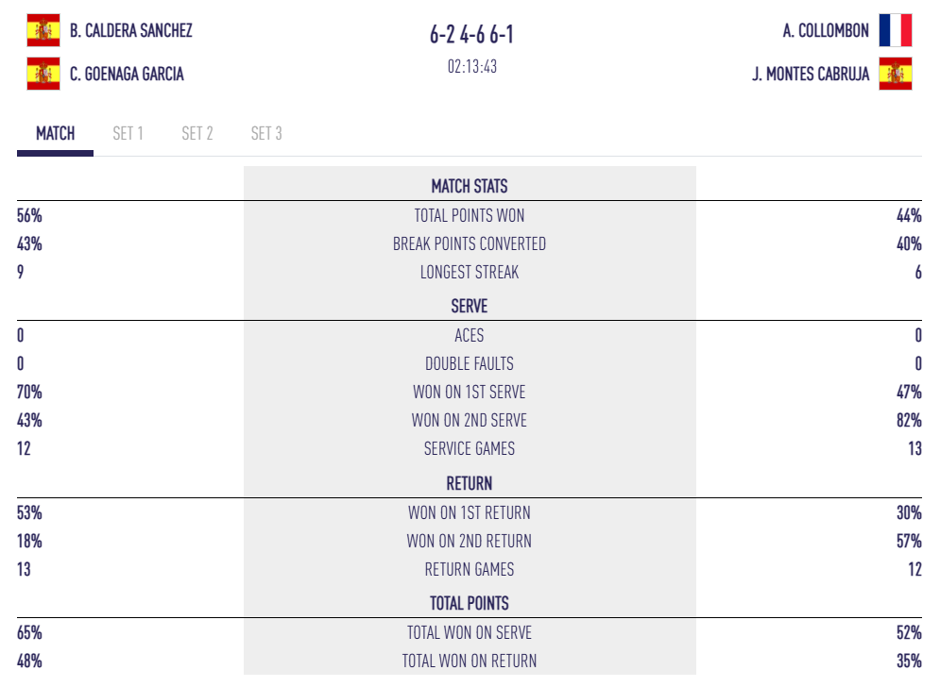This screenshot has width=940, height=687.
Task: Click the Spain flag beside C. Goenaga Garcia
Action: tap(43, 74)
